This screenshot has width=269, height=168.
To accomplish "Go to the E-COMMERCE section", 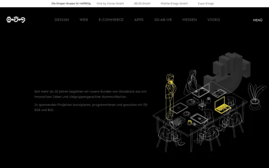I will click(111, 20).
